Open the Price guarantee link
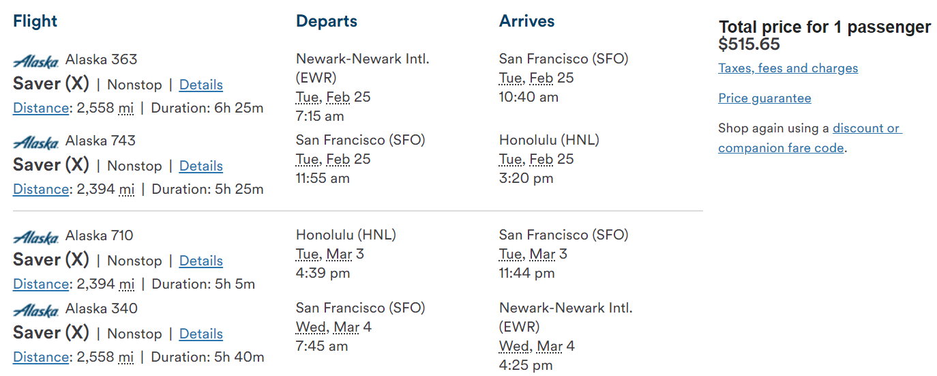 [764, 98]
